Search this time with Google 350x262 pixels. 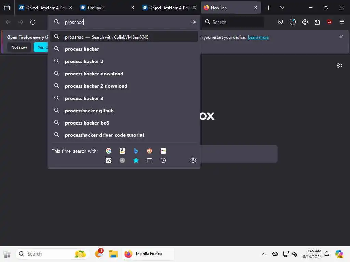109,151
